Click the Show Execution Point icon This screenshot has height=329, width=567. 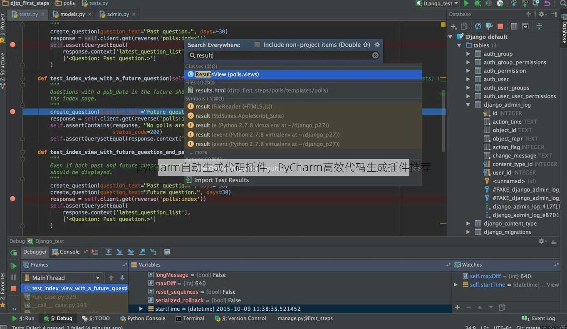(95, 252)
